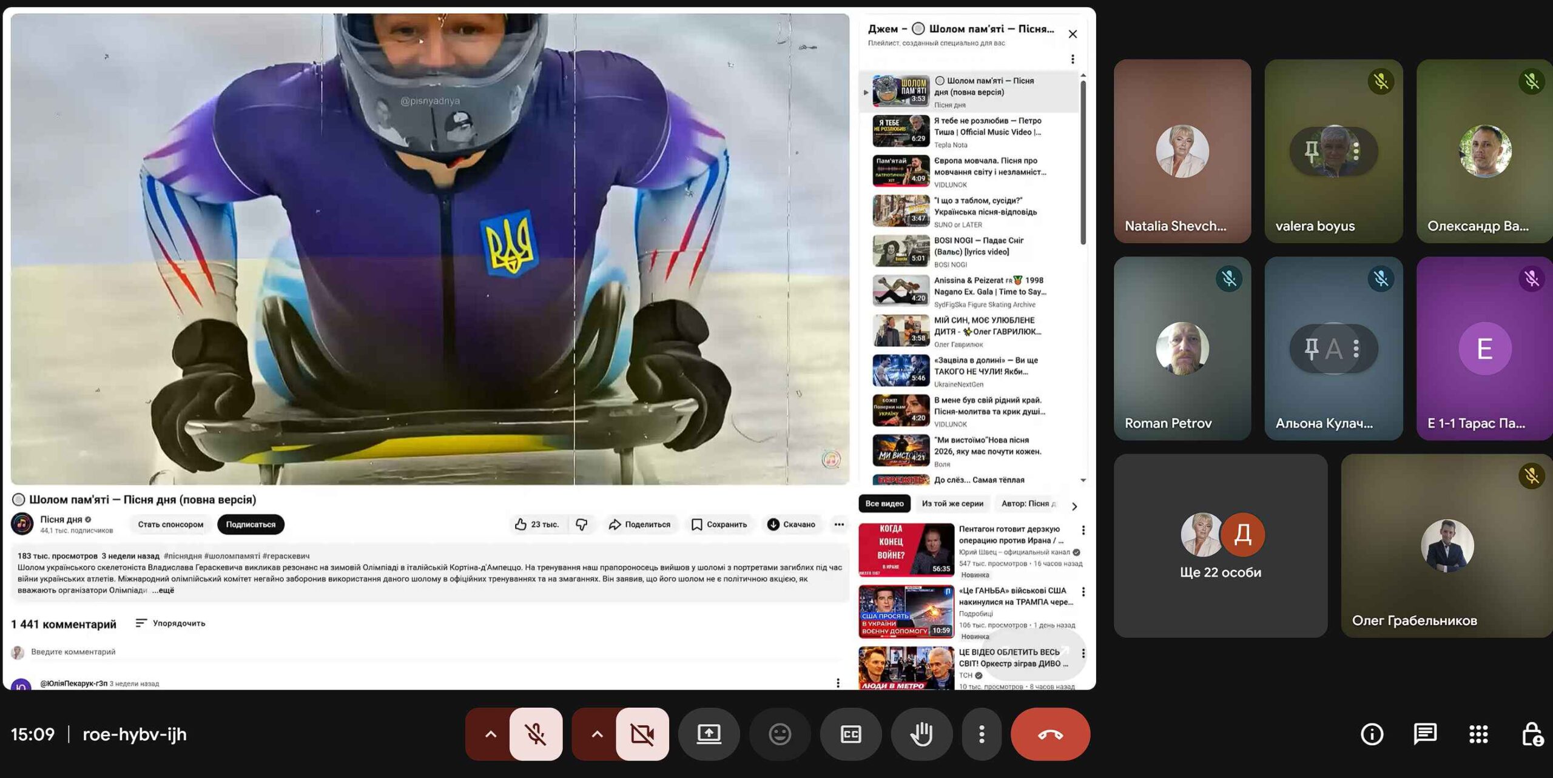
Task: Click the playlist vertical scrollbar thumb
Action: pyautogui.click(x=1083, y=163)
